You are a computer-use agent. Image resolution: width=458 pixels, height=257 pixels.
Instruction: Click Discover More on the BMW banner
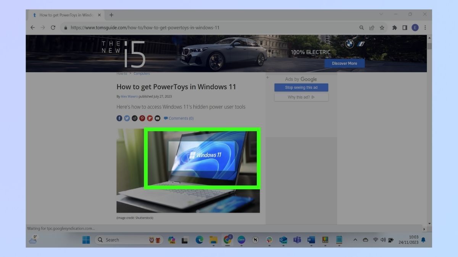(x=344, y=63)
